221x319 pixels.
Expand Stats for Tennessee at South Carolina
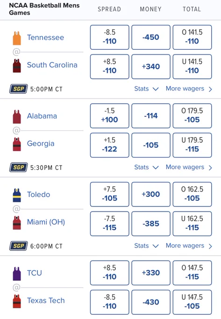146,89
